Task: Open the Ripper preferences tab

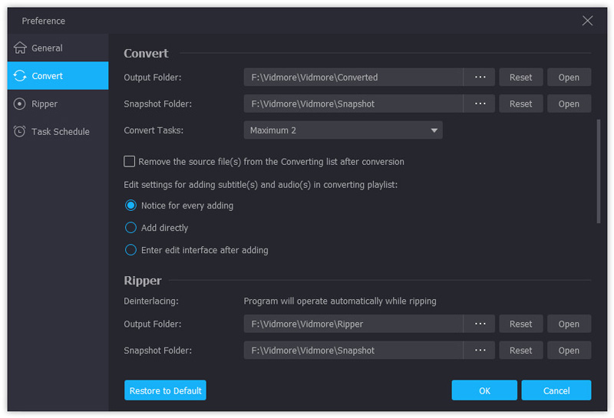Action: pyautogui.click(x=45, y=104)
